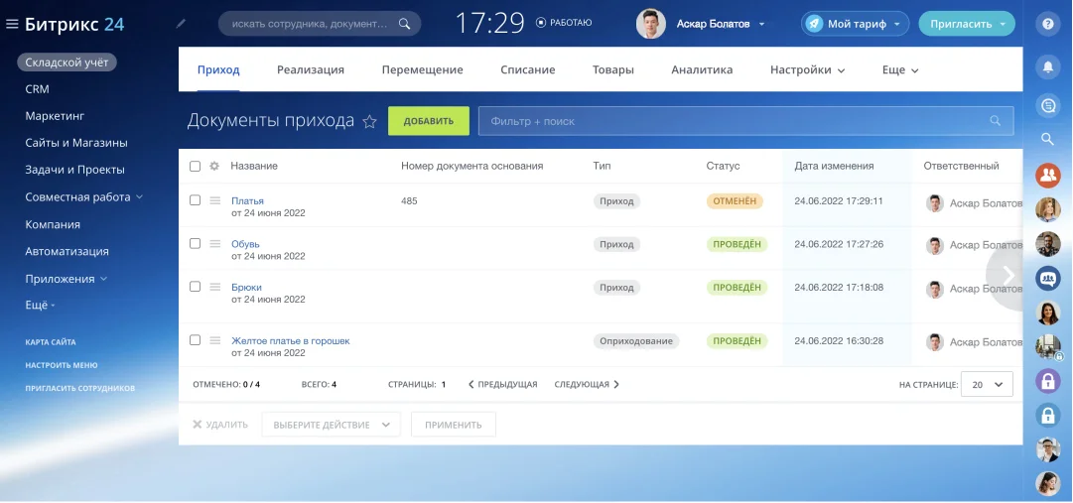
Task: Toggle the select-all checkbox in table header
Action: pyautogui.click(x=195, y=166)
